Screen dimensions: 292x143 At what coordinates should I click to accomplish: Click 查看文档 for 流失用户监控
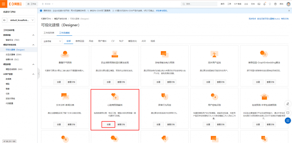(x=221, y=82)
